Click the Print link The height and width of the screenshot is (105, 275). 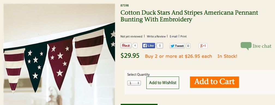coord(183,37)
